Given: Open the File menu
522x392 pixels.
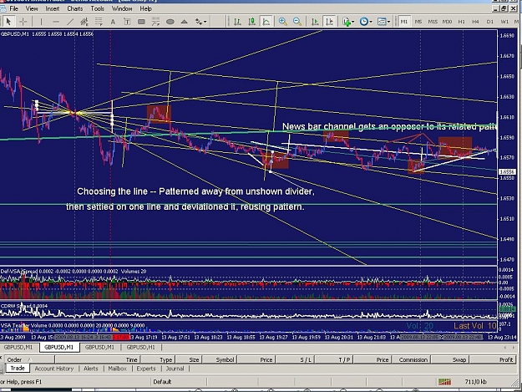Looking at the screenshot, I should tap(13, 8).
